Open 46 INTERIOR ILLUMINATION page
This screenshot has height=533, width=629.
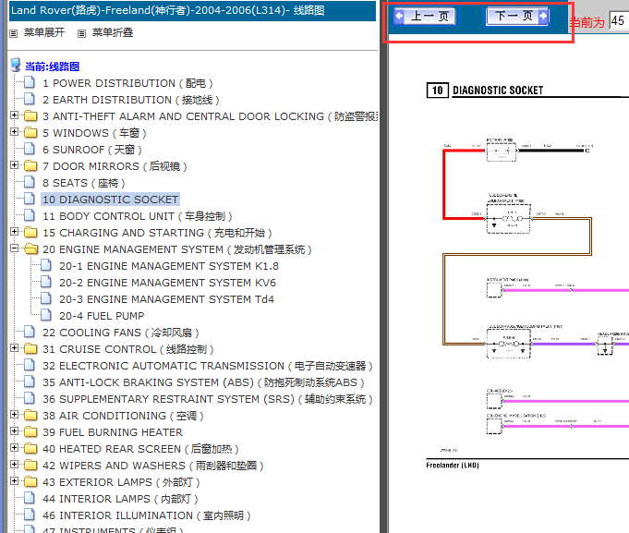click(147, 515)
